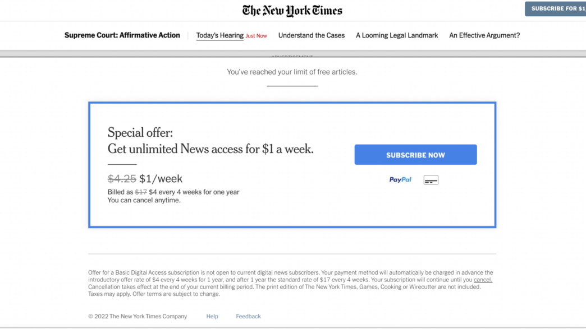The image size is (586, 329).
Task: Click the Subscribe Now button
Action: coord(415,155)
